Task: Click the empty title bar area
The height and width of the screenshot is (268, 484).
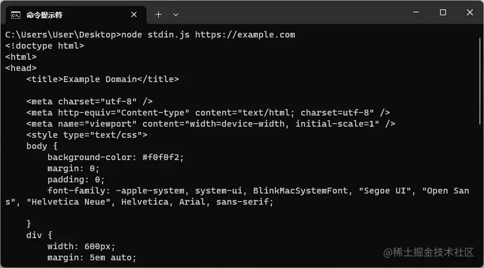Action: tap(293, 13)
